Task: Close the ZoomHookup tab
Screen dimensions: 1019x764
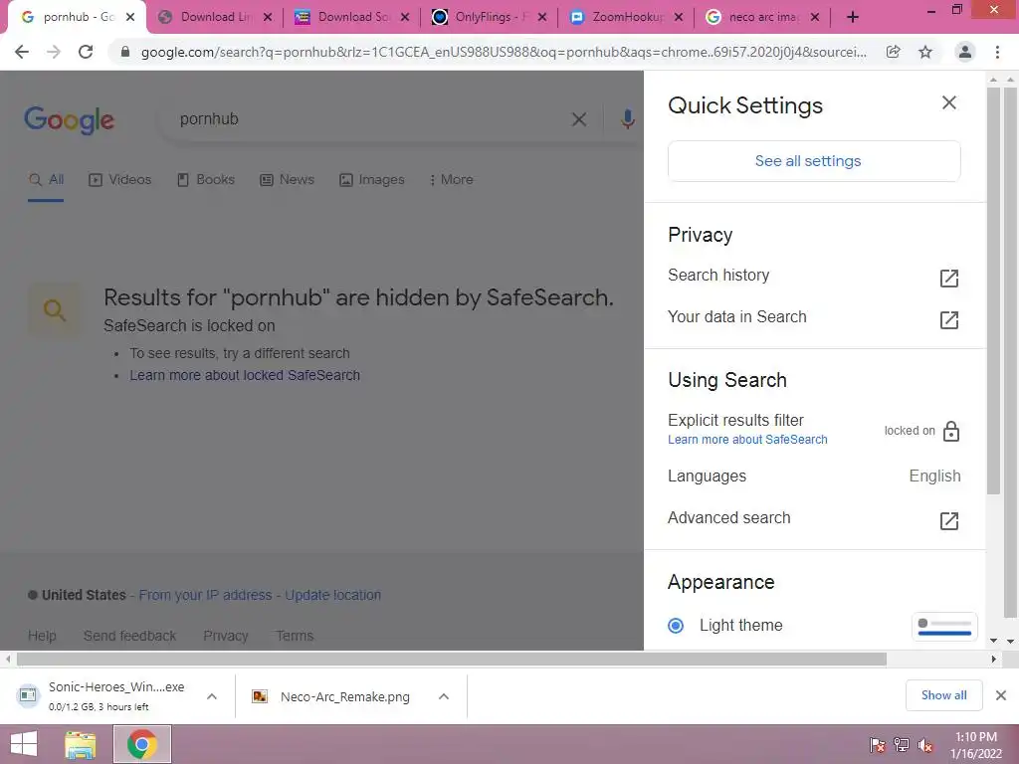Action: click(x=679, y=18)
